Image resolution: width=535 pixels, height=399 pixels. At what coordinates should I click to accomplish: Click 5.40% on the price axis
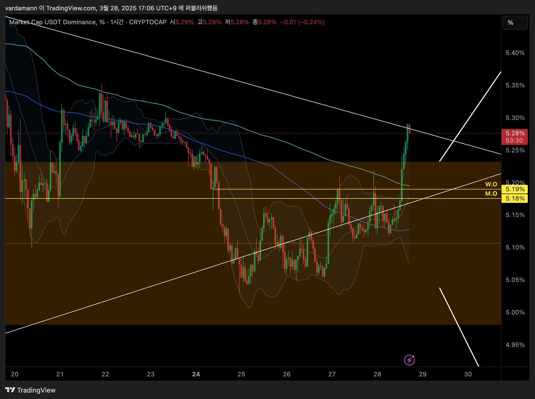pos(515,53)
